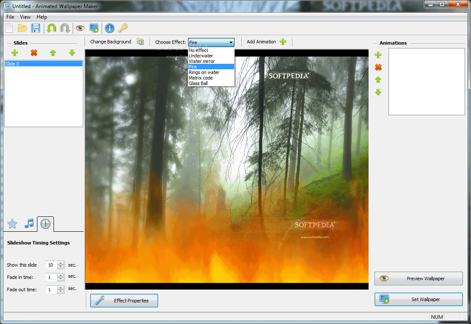Increase Show this slide seconds value
The width and height of the screenshot is (471, 324).
pyautogui.click(x=61, y=263)
